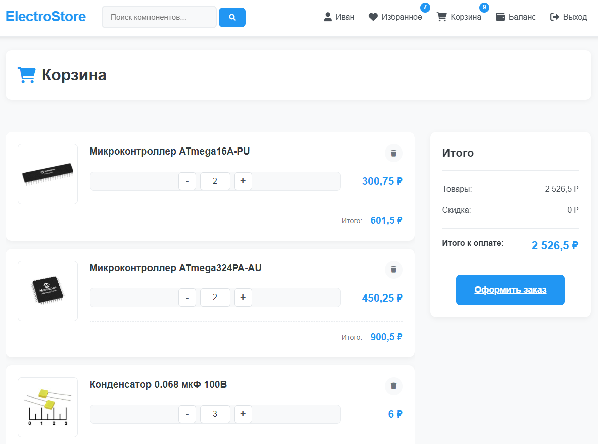The height and width of the screenshot is (444, 598).
Task: Decrease ATmega324PA-AU quantity with minus
Action: pos(187,298)
